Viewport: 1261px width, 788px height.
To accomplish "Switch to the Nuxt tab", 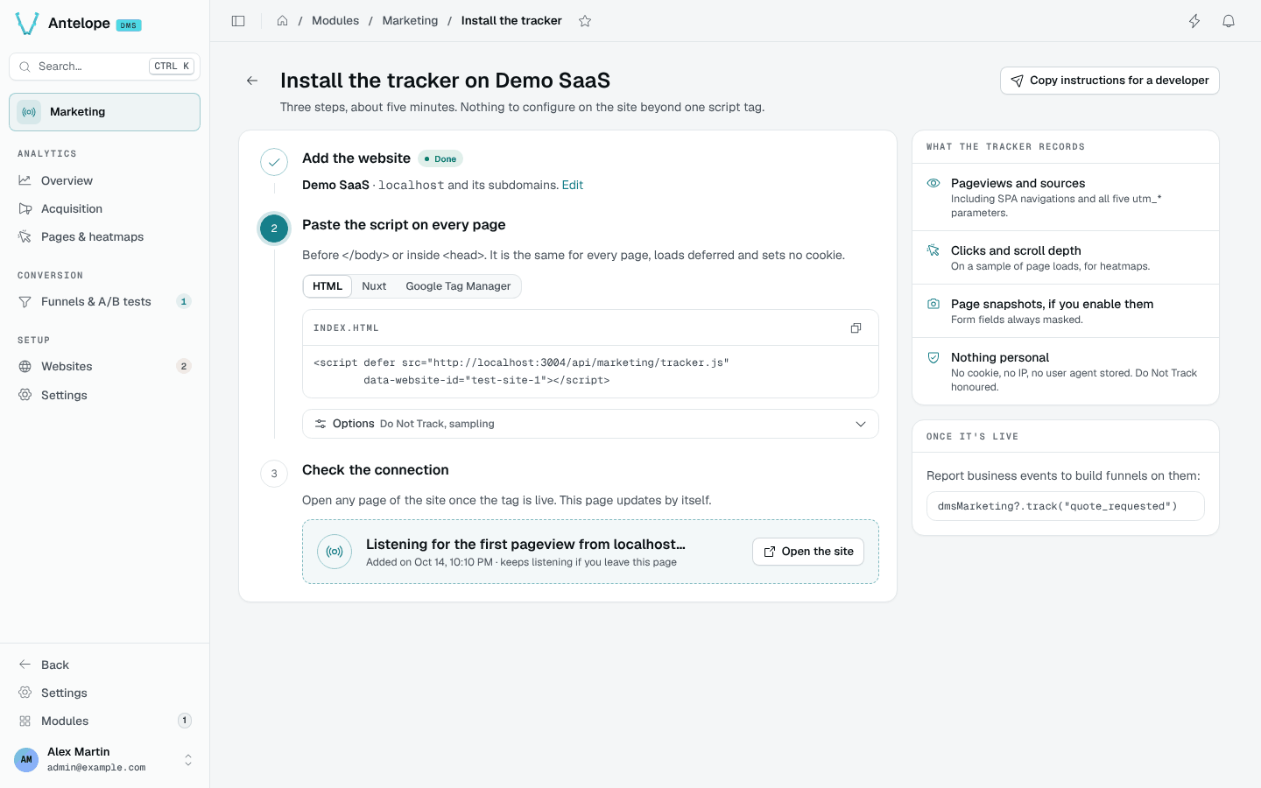I will pos(374,286).
